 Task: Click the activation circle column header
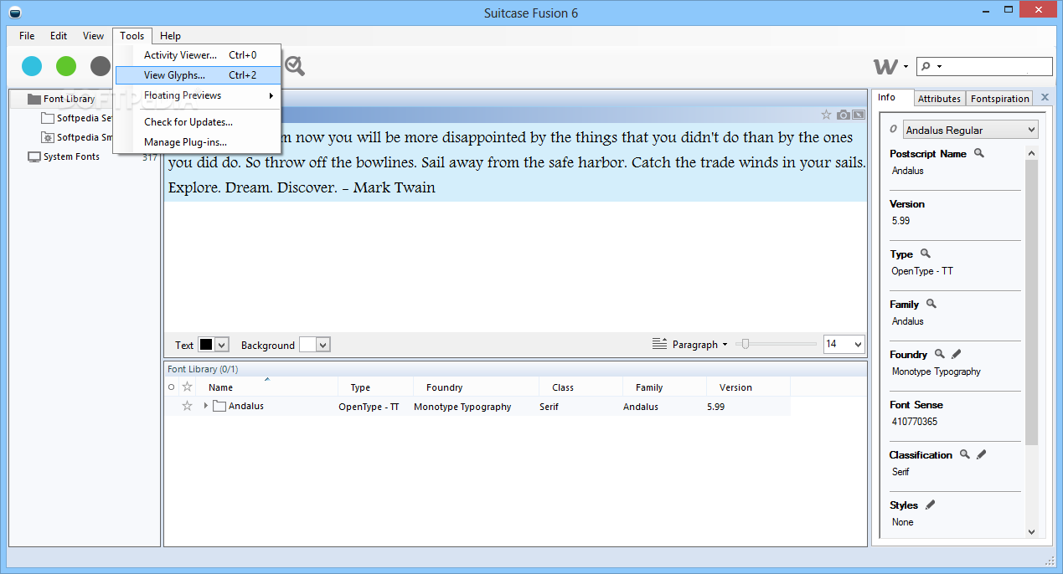172,387
